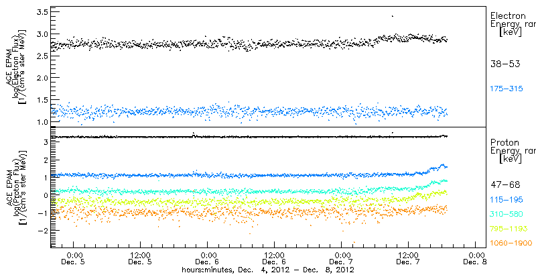
Task: Click the 2.5 tick on electron flux axis
Action: [41, 56]
